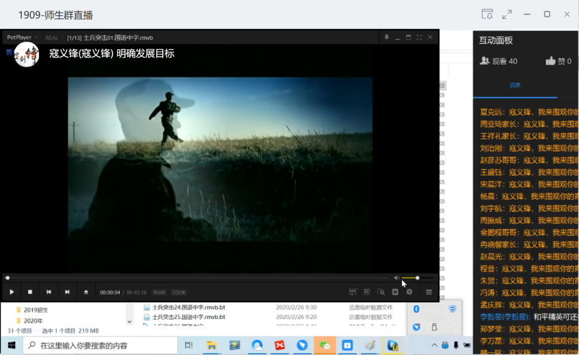Open the red X app on taskbar
This screenshot has width=579, height=355.
[x=279, y=345]
